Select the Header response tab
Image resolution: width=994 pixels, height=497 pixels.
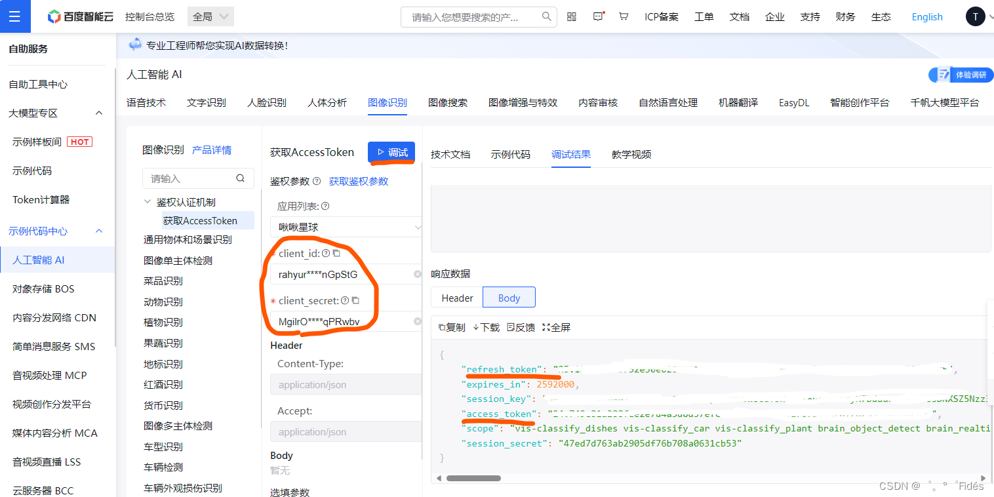coord(457,298)
